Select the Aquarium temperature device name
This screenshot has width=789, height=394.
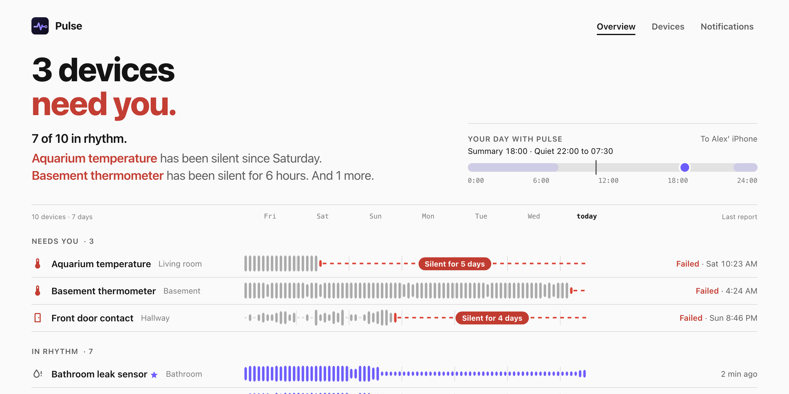[x=101, y=264]
